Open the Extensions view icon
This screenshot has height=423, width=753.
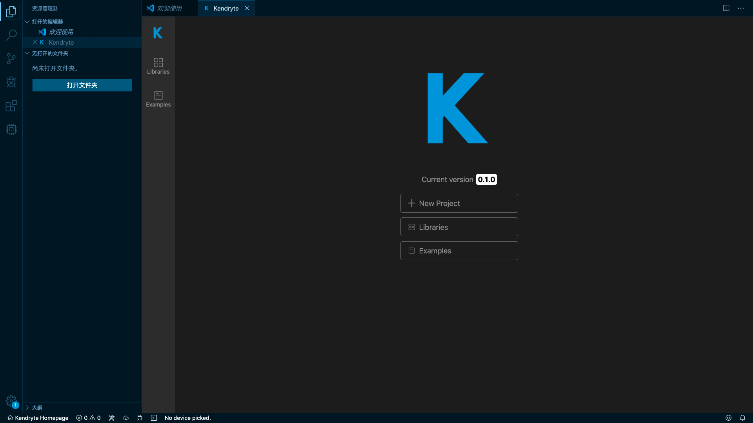pos(11,106)
